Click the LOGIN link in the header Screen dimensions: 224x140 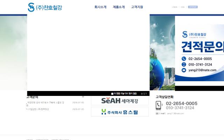point(175,7)
